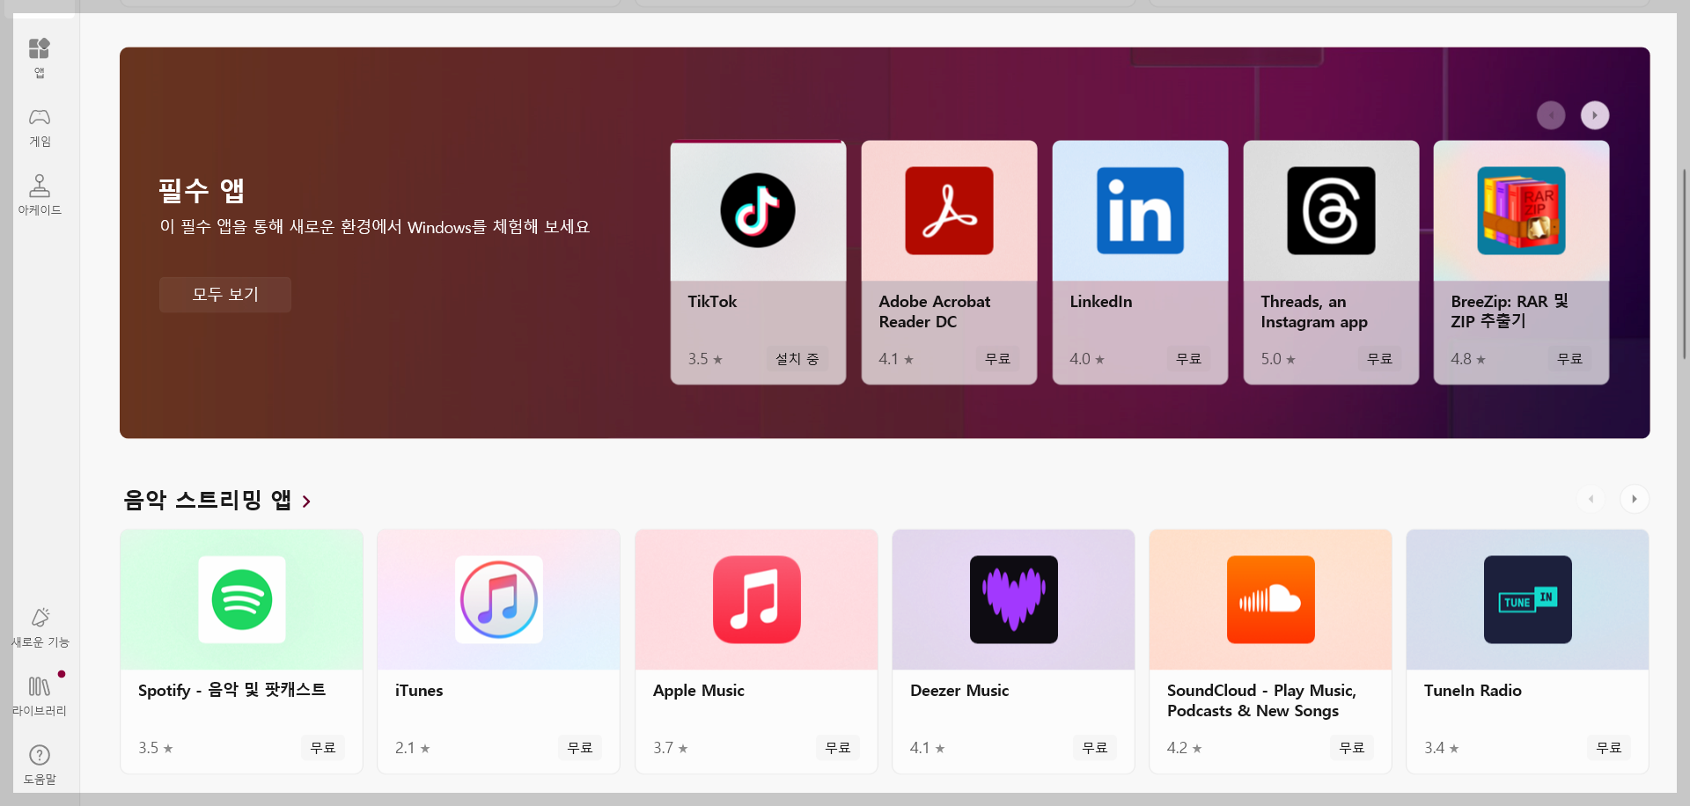Click the iTunes app icon
The height and width of the screenshot is (806, 1690).
[x=499, y=599]
